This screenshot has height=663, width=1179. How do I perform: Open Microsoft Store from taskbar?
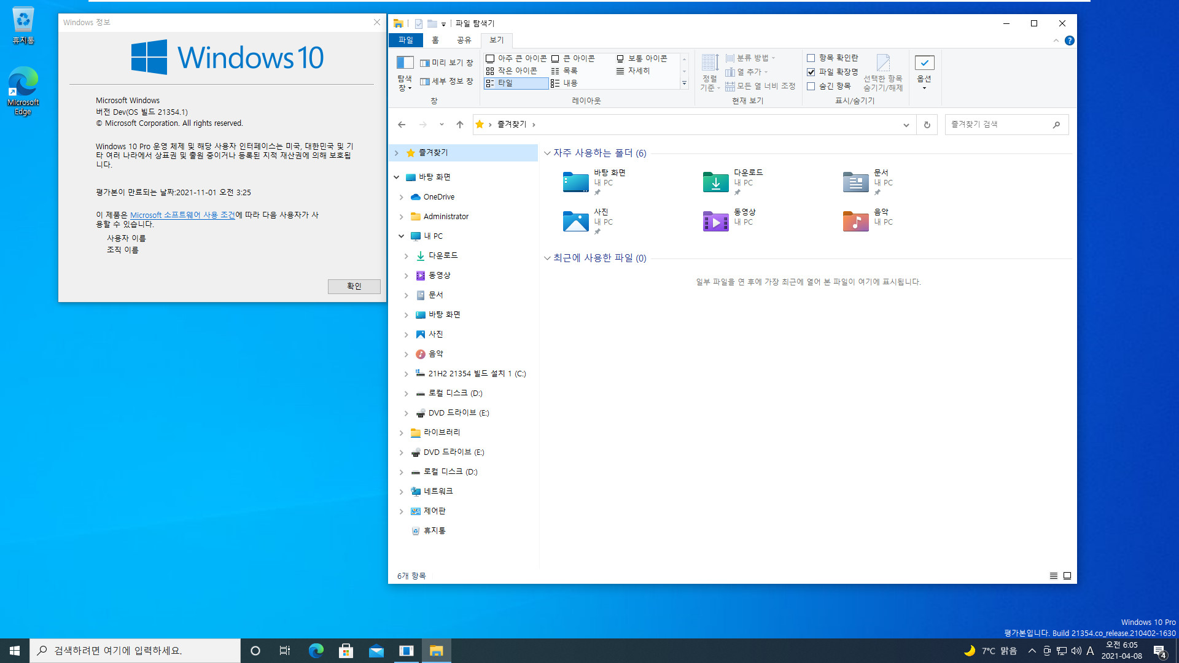tap(346, 651)
